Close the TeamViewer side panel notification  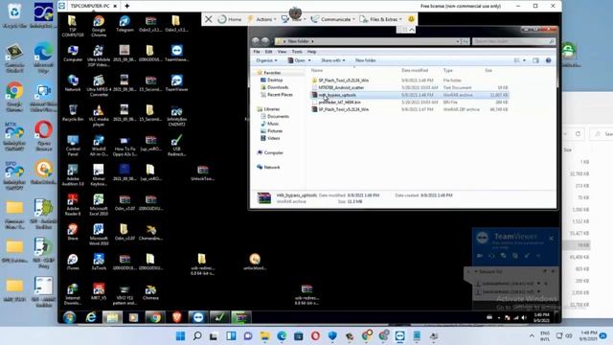click(551, 239)
